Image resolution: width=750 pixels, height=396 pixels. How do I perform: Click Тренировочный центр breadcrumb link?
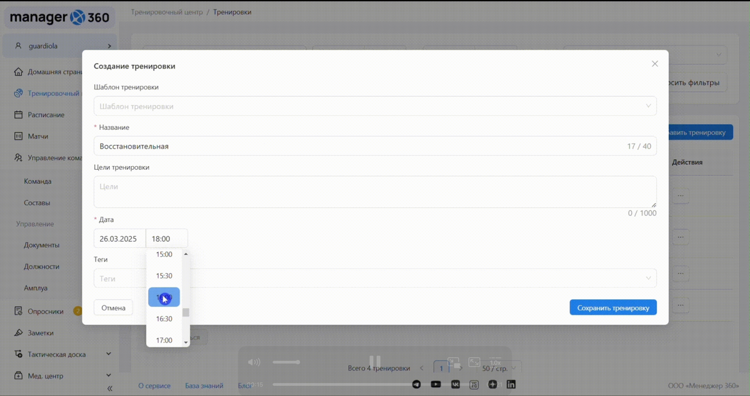pyautogui.click(x=167, y=12)
